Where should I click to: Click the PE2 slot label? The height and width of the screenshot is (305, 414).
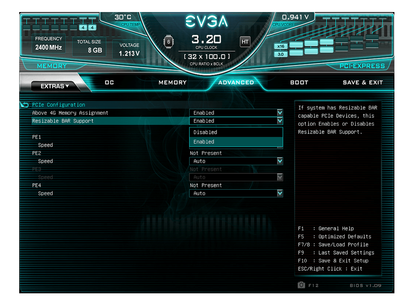[37, 153]
